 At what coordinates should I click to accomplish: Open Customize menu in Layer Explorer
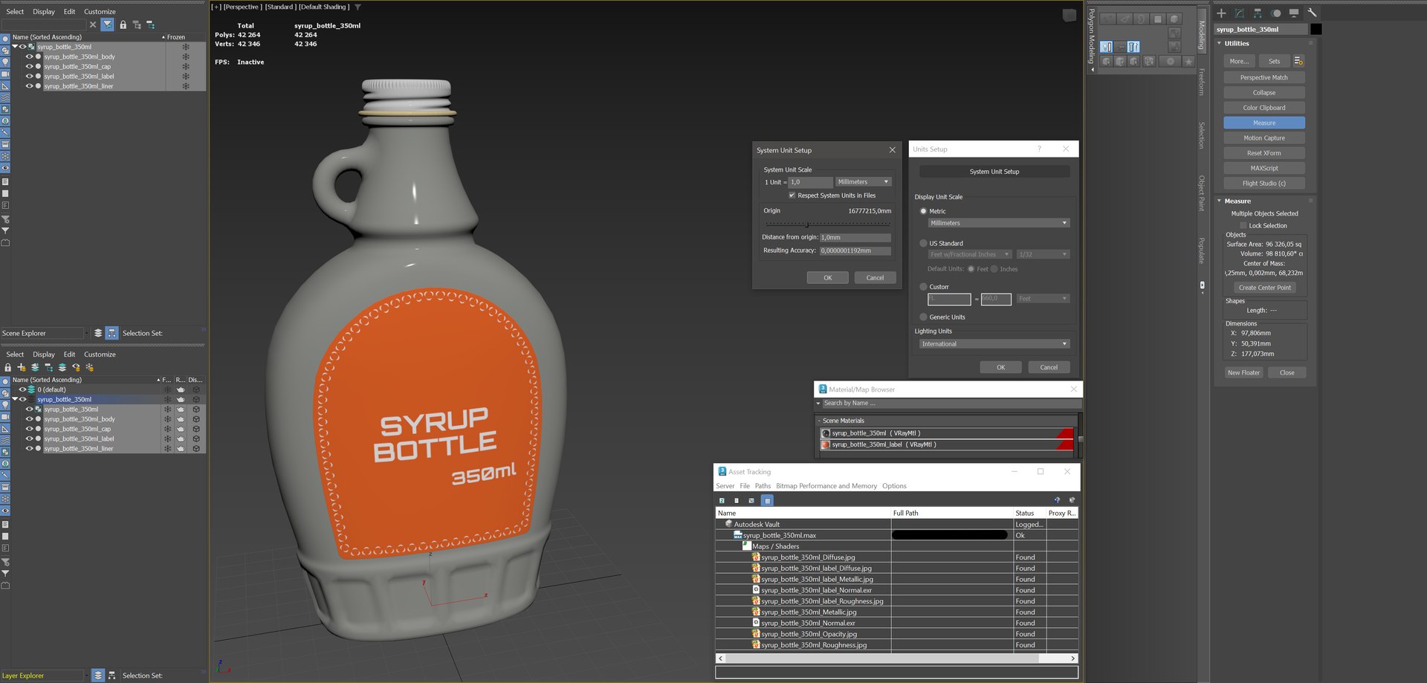pyautogui.click(x=100, y=355)
